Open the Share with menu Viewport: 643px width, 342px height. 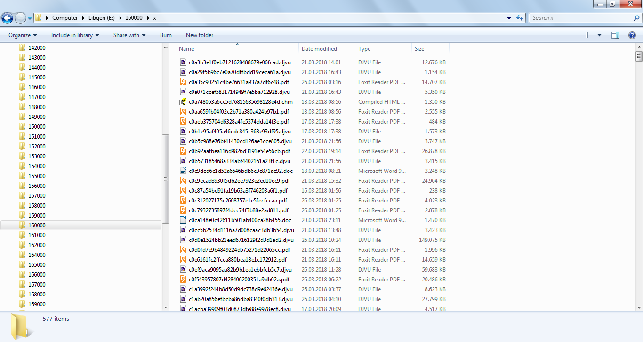pos(129,35)
